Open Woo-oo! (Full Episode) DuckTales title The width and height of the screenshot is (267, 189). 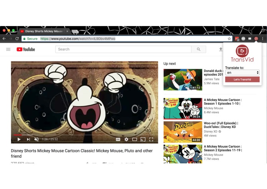[221, 125]
